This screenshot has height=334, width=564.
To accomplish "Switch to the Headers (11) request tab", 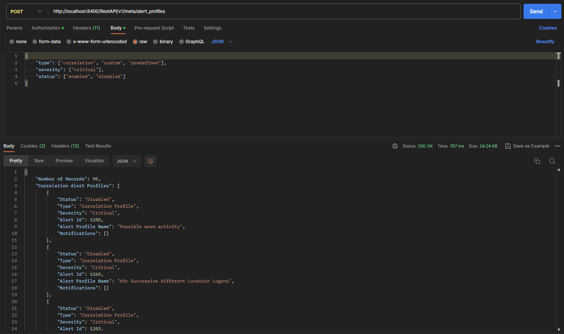I will point(86,28).
